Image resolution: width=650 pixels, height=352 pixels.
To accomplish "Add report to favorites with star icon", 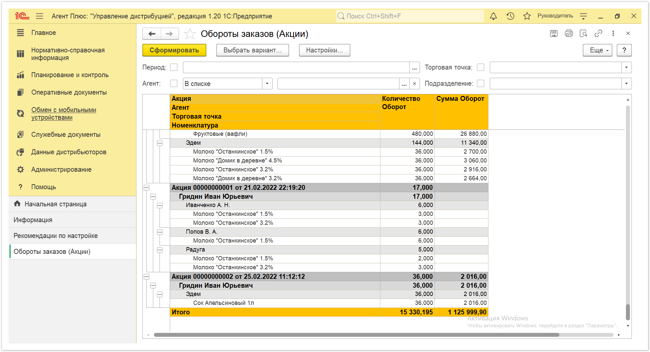I will 190,34.
